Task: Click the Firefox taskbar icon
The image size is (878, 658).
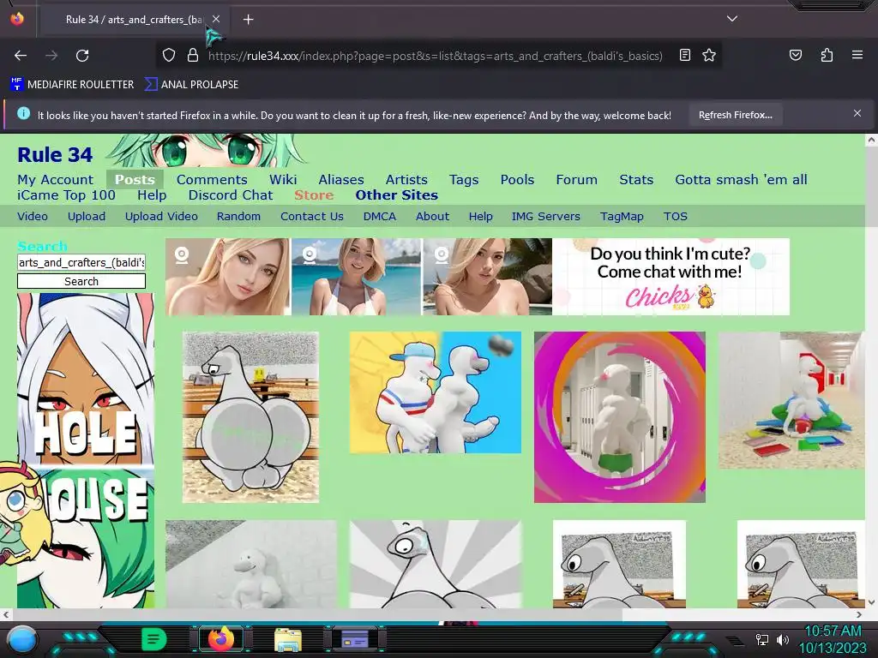Action: [x=220, y=639]
